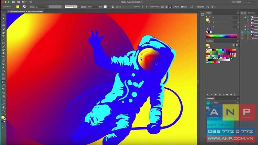Swap fill and stroke in Color panel
This screenshot has height=145, width=258.
[210, 17]
